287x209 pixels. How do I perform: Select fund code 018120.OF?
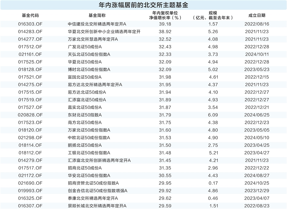[30, 130]
